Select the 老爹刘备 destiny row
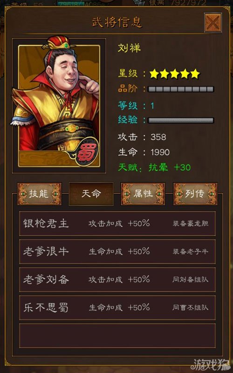233x373 pixels. 117,279
